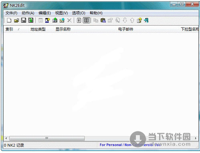Open the 选项(O) menu
Viewport: 200px width, 153px height.
coord(79,13)
